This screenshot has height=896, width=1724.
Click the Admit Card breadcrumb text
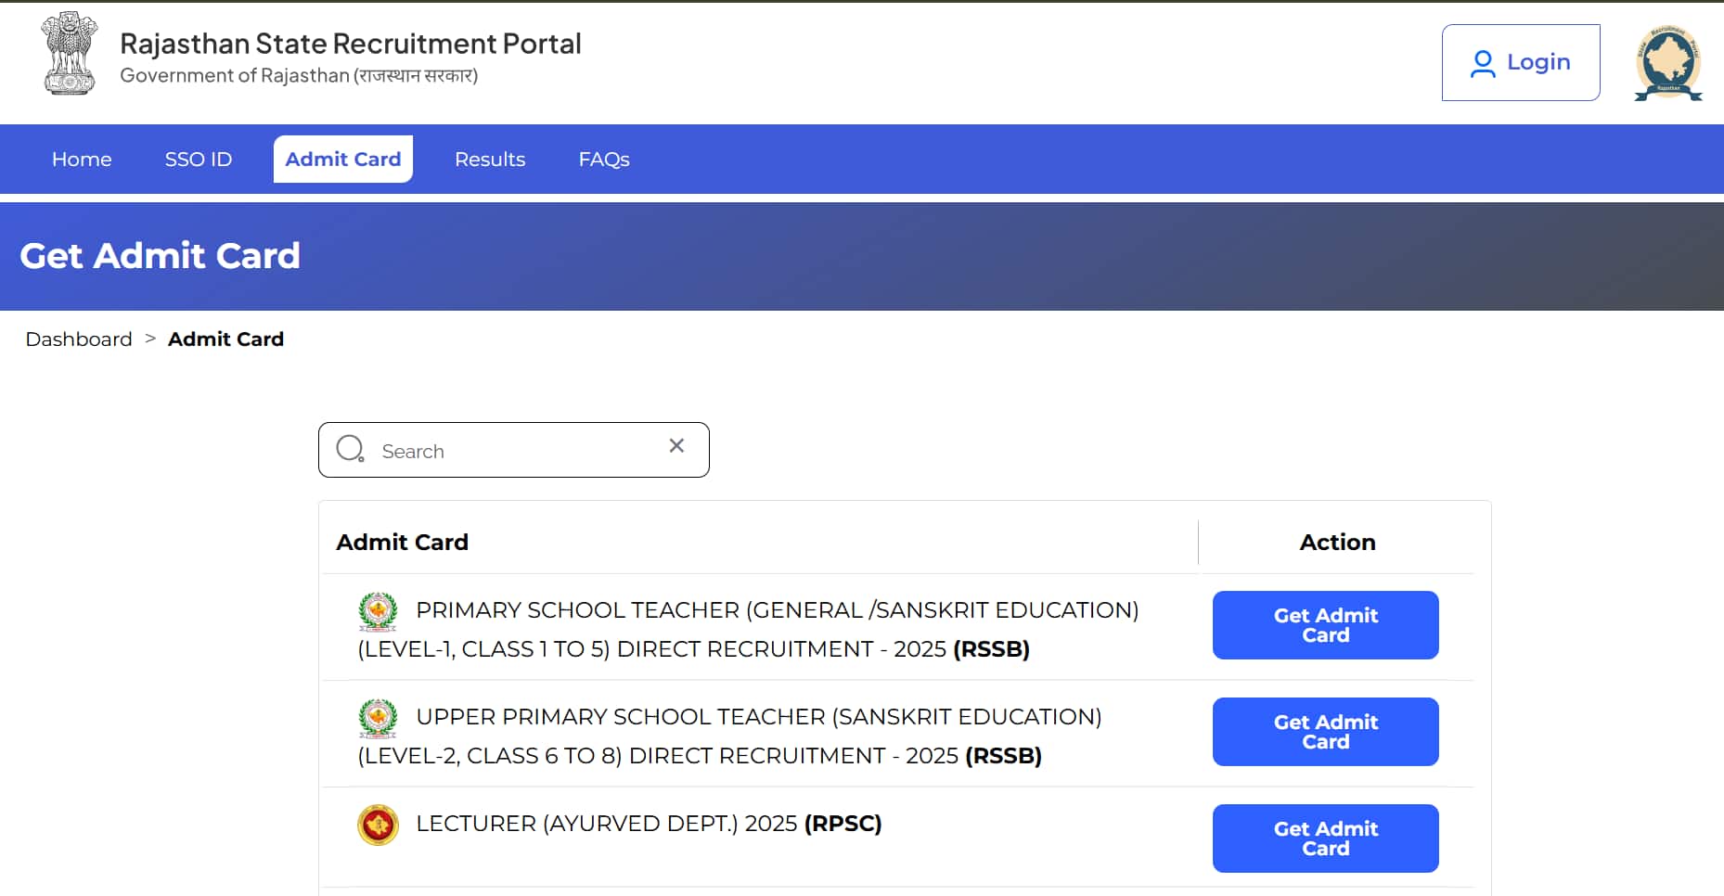point(225,339)
